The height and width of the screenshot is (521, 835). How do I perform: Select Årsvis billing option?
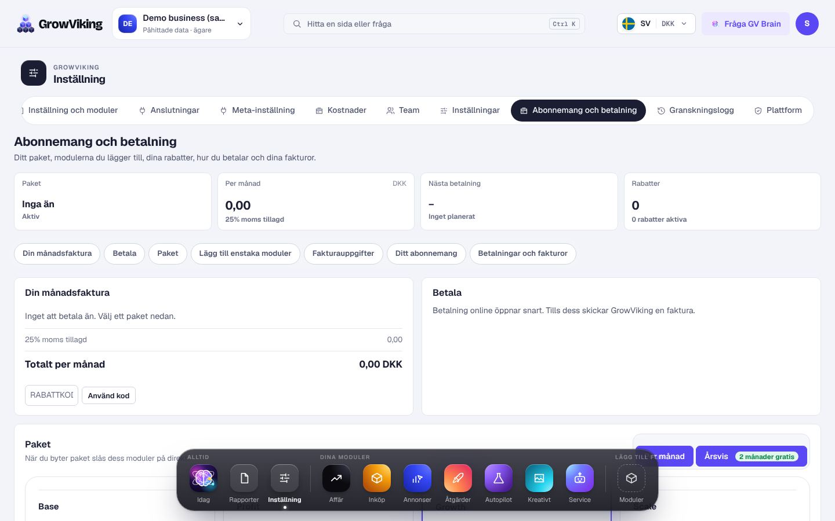coord(752,456)
